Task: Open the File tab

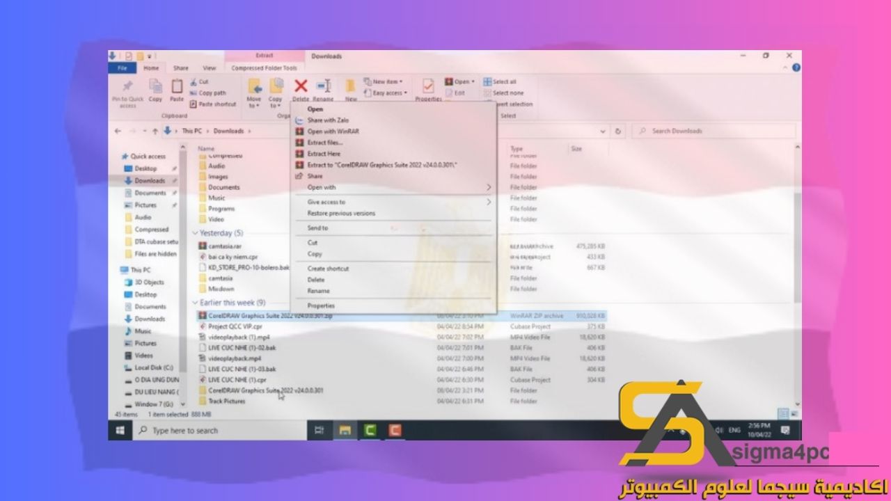Action: [122, 68]
